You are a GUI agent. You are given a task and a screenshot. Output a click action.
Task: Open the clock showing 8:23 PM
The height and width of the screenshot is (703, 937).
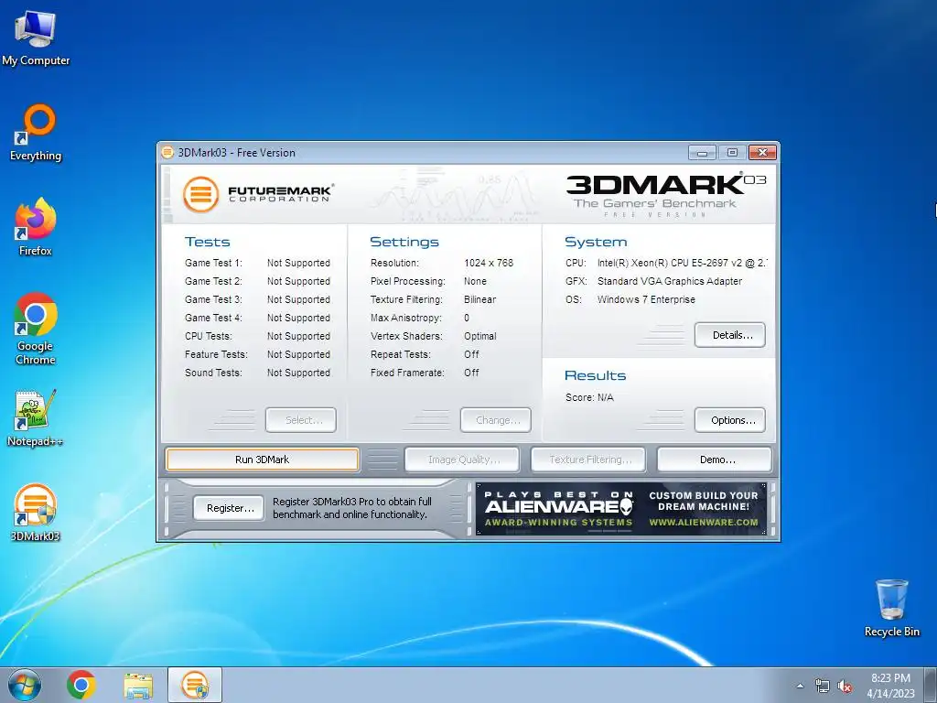890,685
